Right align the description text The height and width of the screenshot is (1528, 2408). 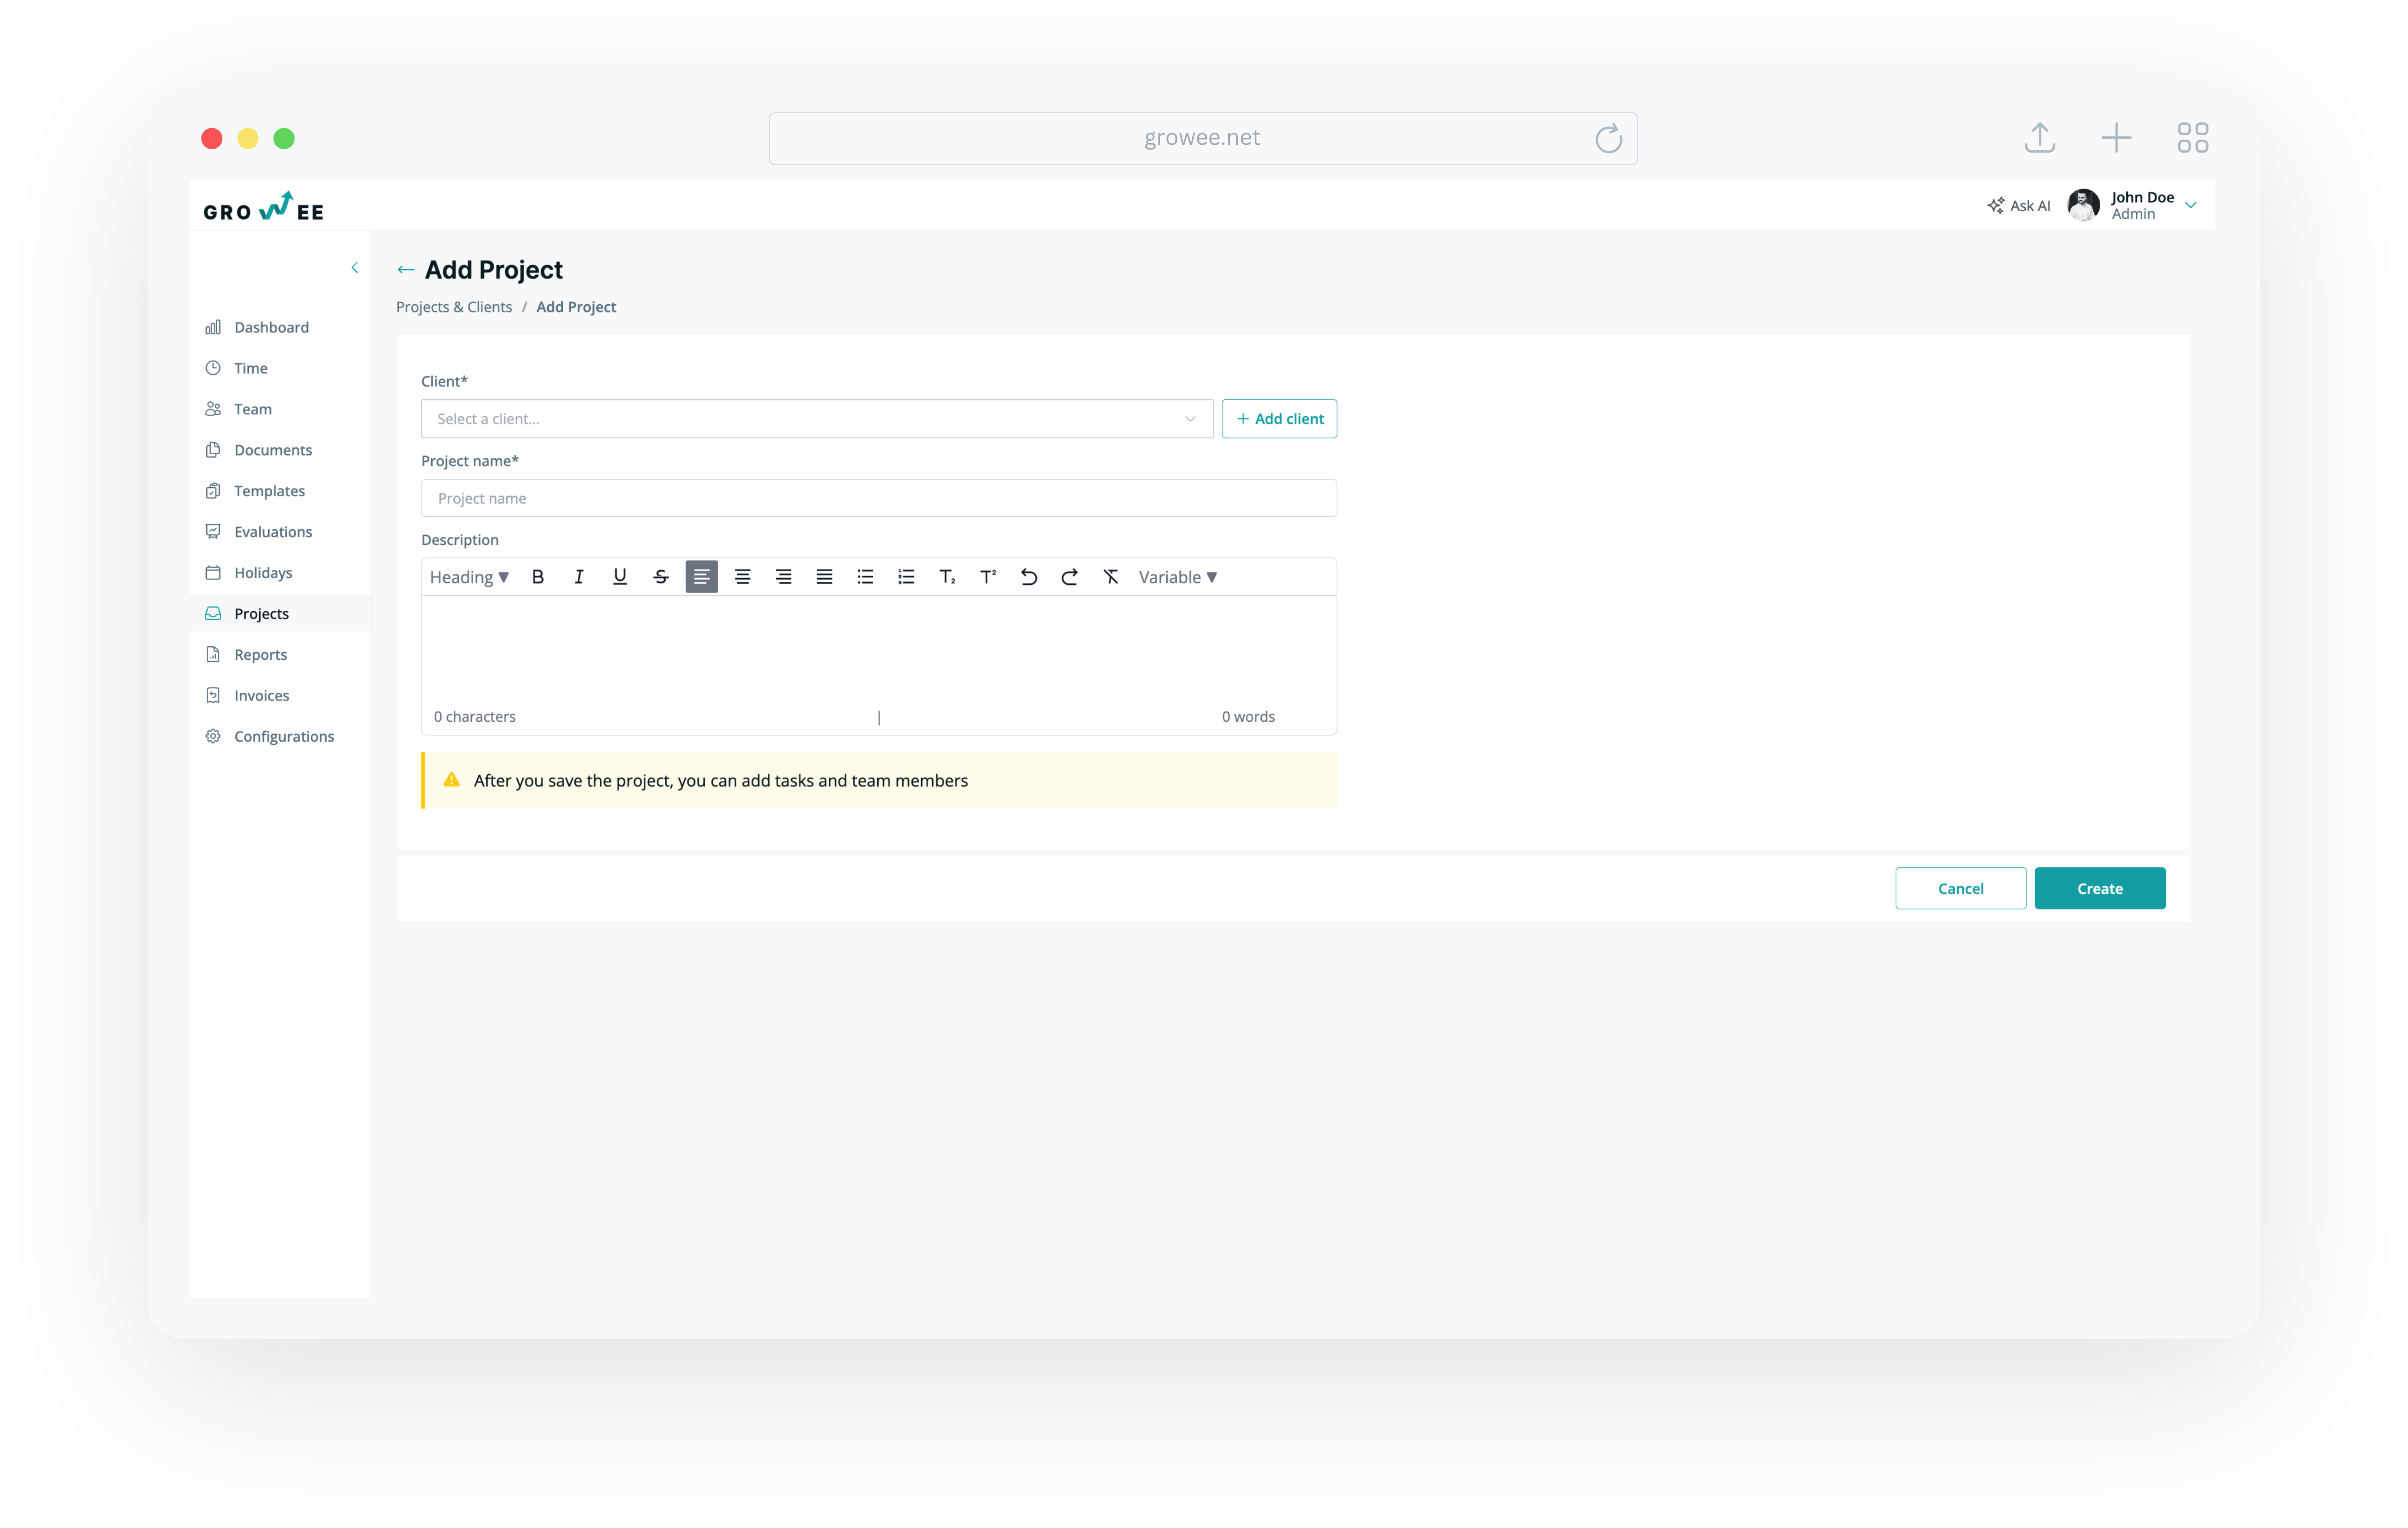(784, 577)
